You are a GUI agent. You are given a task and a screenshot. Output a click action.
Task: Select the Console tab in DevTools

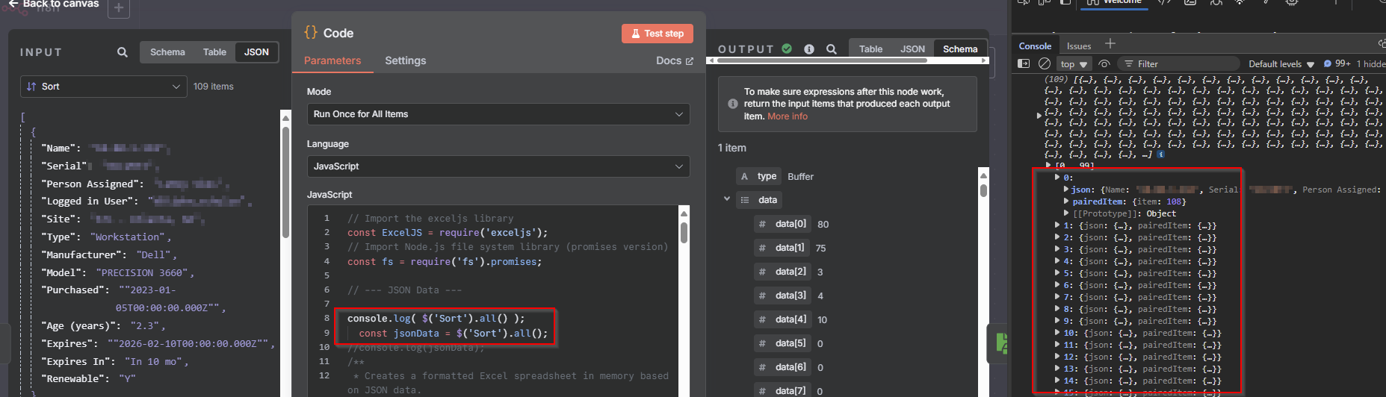tap(1035, 46)
